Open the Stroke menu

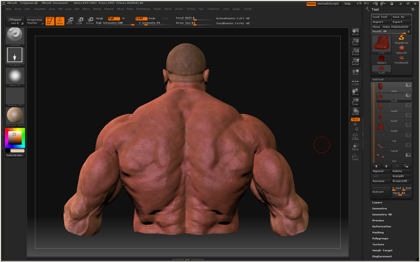coord(178,9)
